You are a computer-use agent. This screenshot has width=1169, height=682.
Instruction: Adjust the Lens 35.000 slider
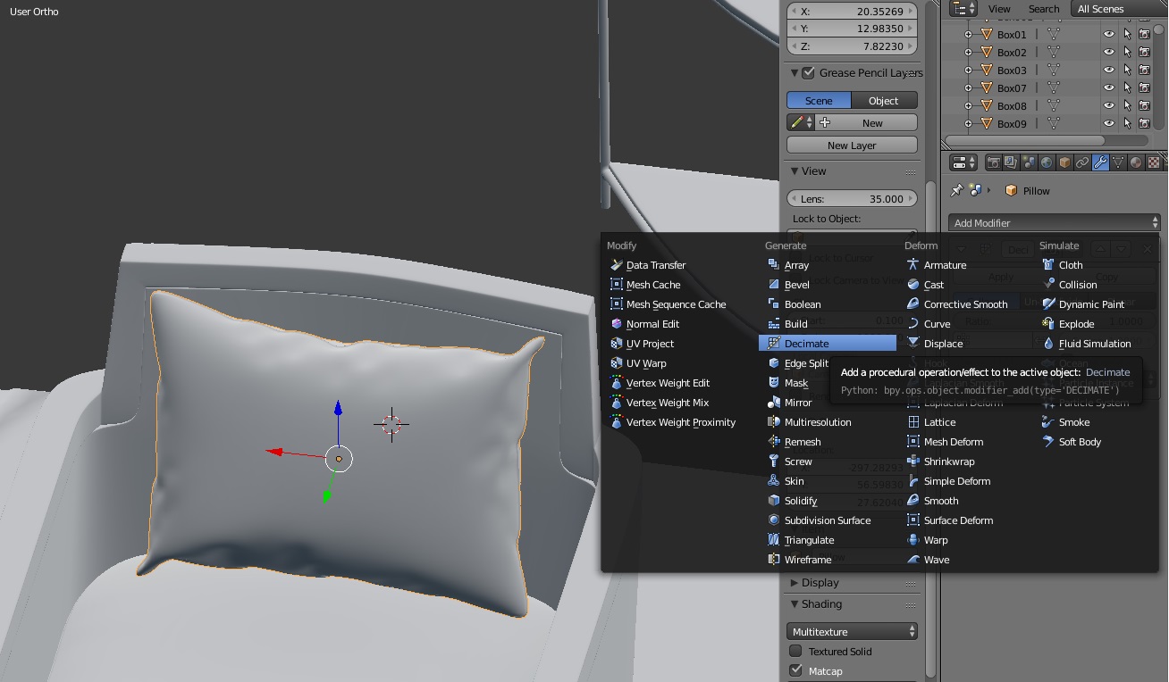(x=851, y=197)
